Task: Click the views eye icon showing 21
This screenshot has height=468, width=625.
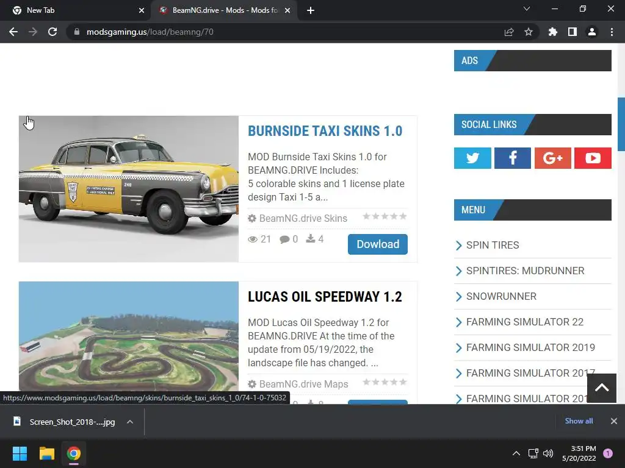Action: [252, 239]
